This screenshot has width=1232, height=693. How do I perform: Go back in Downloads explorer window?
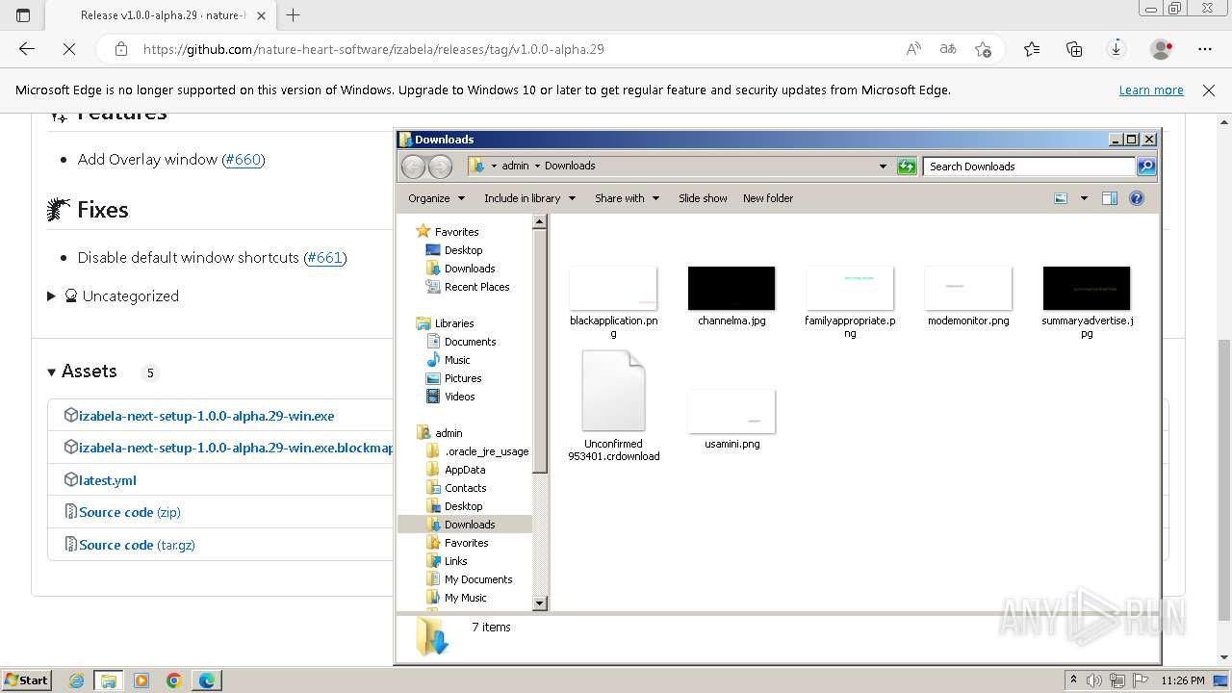point(413,167)
